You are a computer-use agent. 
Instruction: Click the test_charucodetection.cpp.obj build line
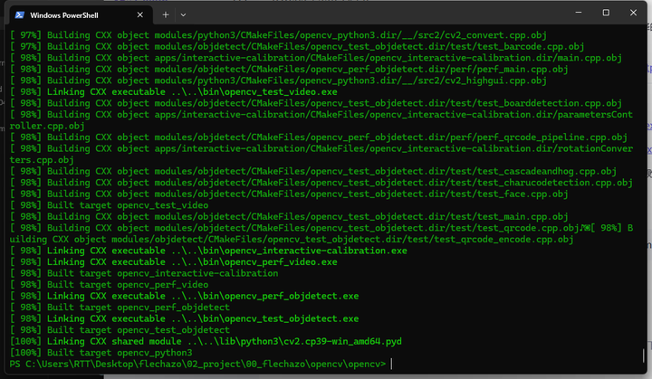click(x=321, y=183)
